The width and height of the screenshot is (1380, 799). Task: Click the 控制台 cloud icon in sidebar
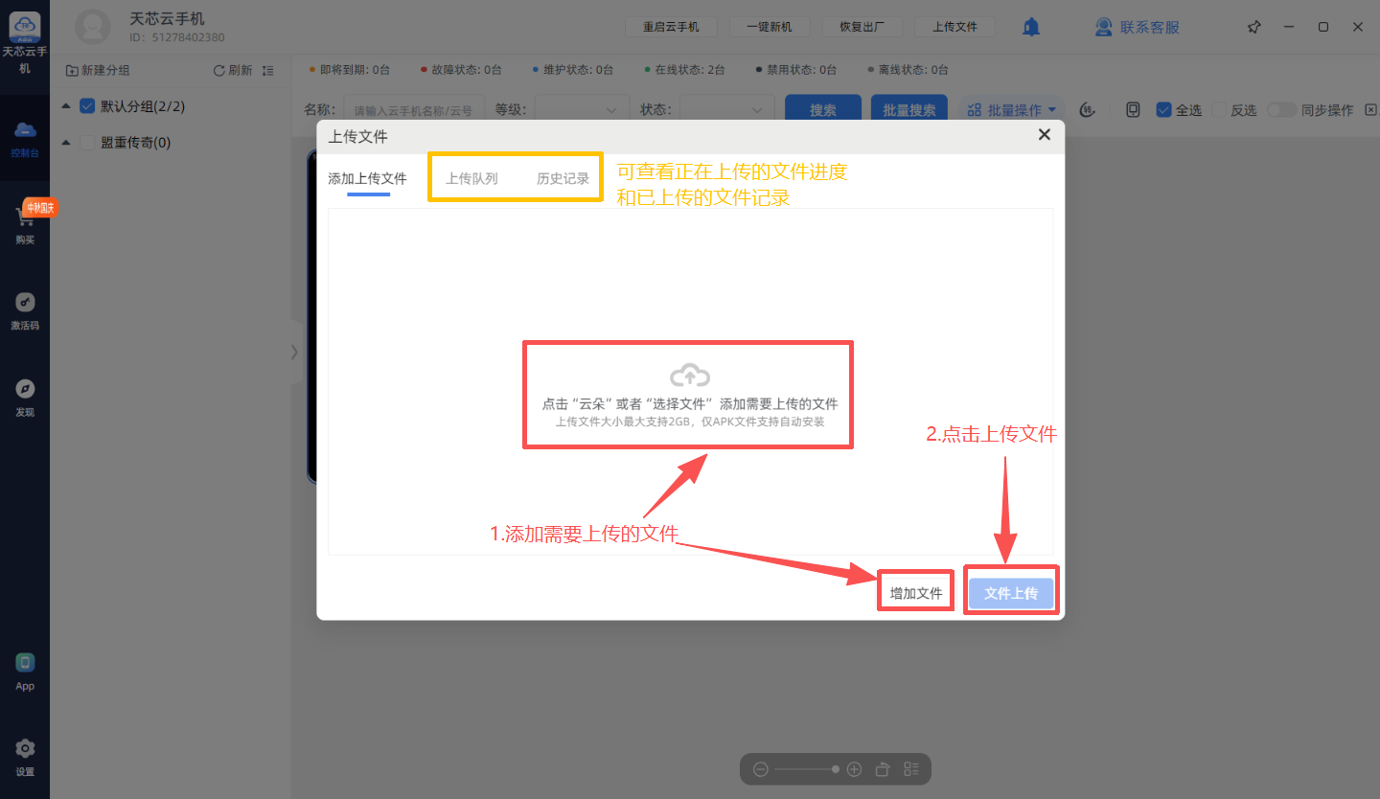[x=25, y=130]
